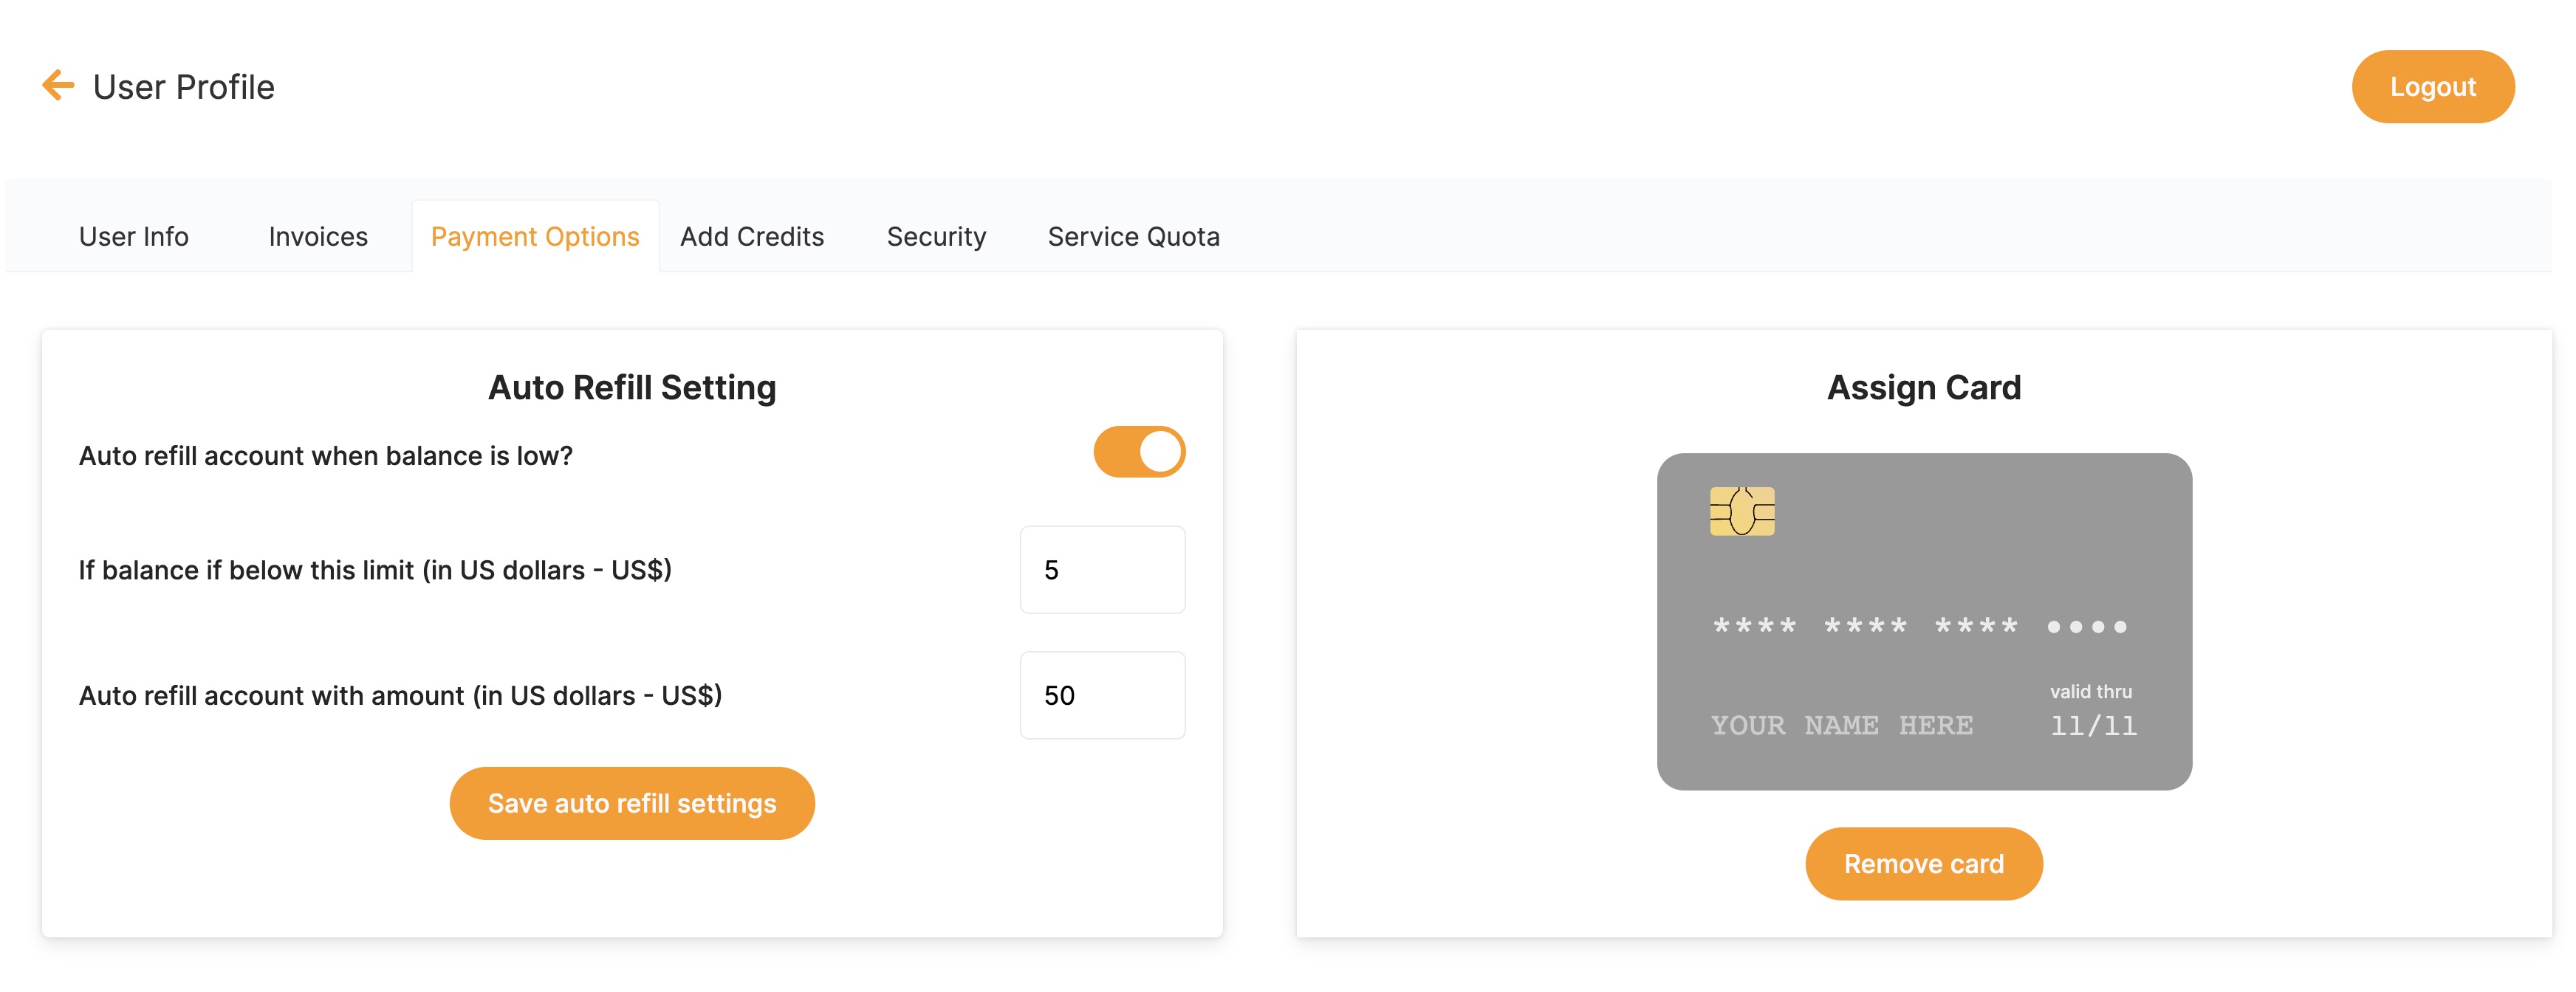Screen dimensions: 2576x992
Task: View the Service Quota tab
Action: (x=1132, y=235)
